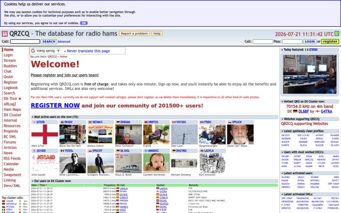Click the green icon next to UTC clock

coord(337,34)
